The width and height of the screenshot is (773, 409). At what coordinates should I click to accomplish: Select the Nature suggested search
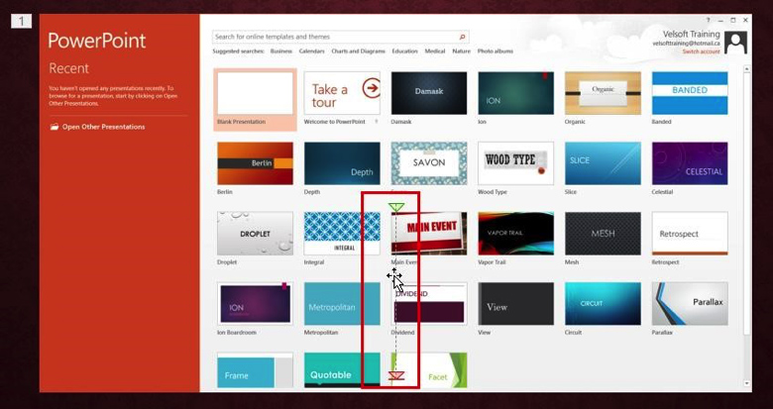[x=461, y=51]
